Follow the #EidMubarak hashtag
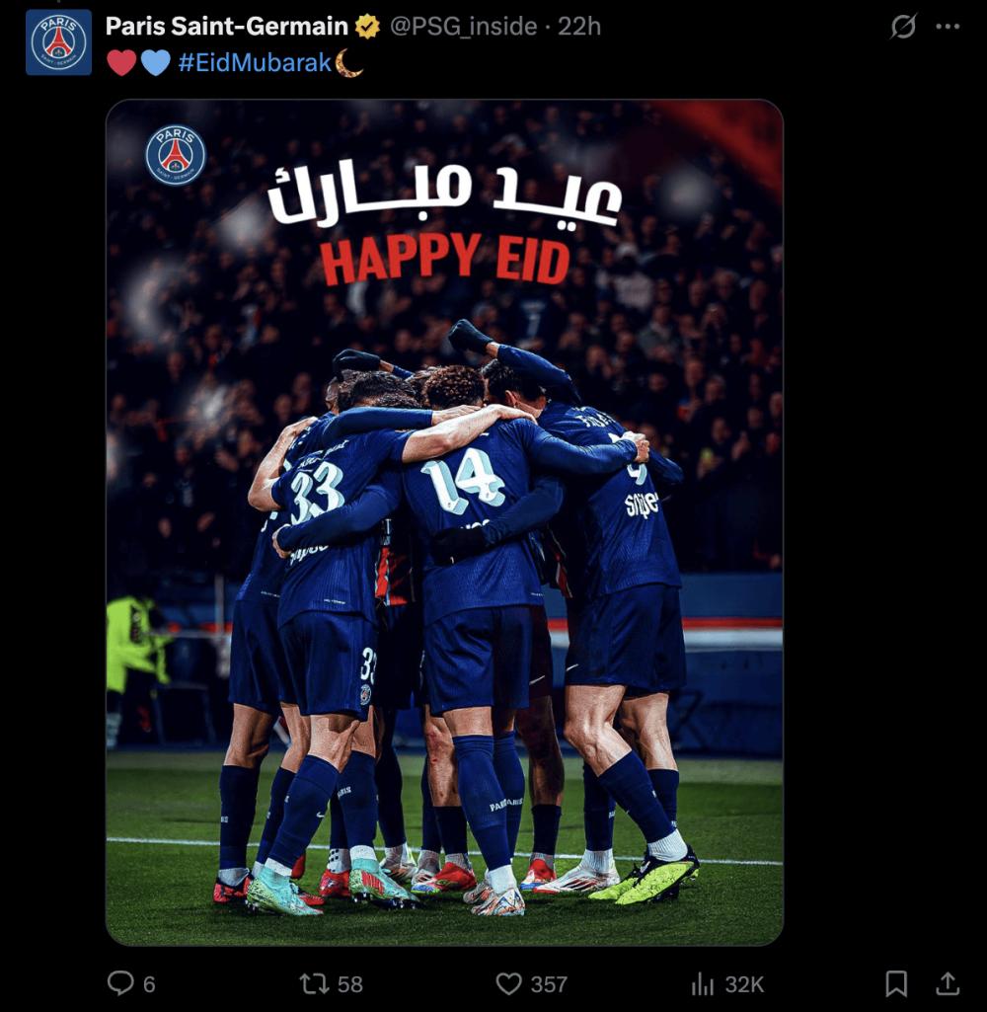This screenshot has height=1012, width=987. click(x=255, y=62)
